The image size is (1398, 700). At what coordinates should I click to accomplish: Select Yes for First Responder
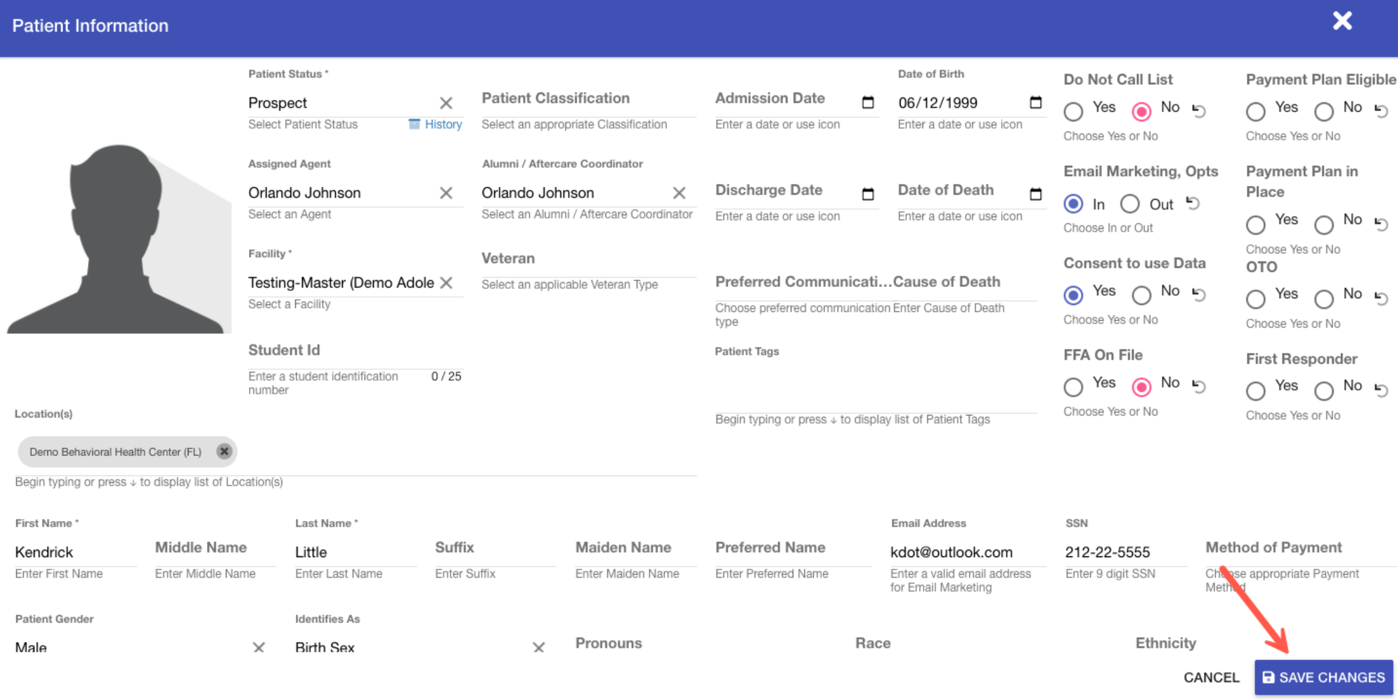tap(1256, 391)
